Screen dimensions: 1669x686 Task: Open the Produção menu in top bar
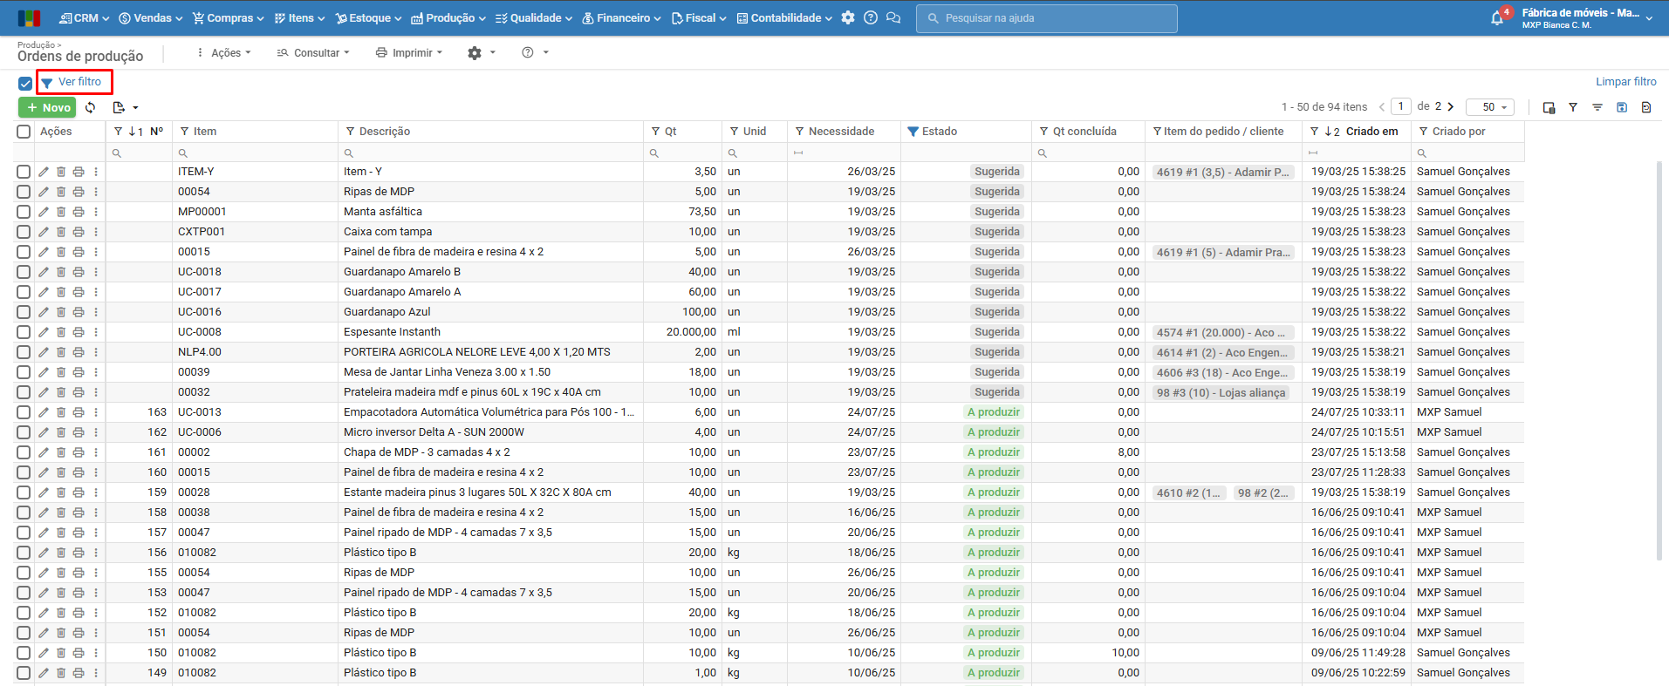[443, 18]
